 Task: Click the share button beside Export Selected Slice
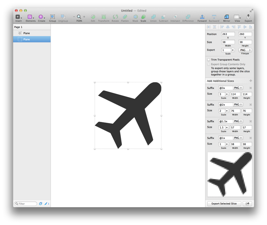tap(247, 204)
